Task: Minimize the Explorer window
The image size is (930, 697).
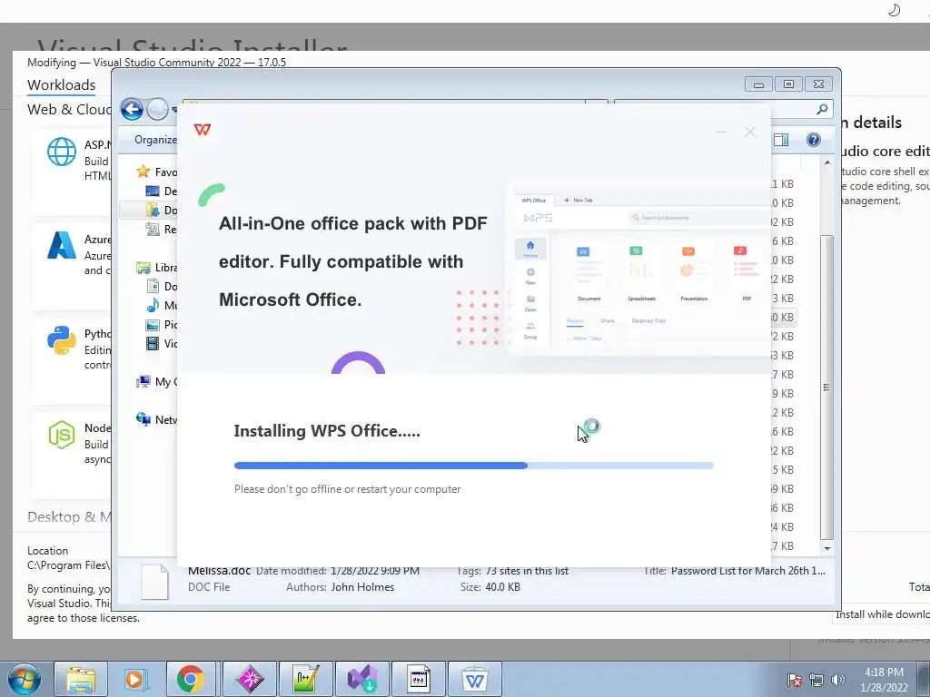Action: (758, 84)
